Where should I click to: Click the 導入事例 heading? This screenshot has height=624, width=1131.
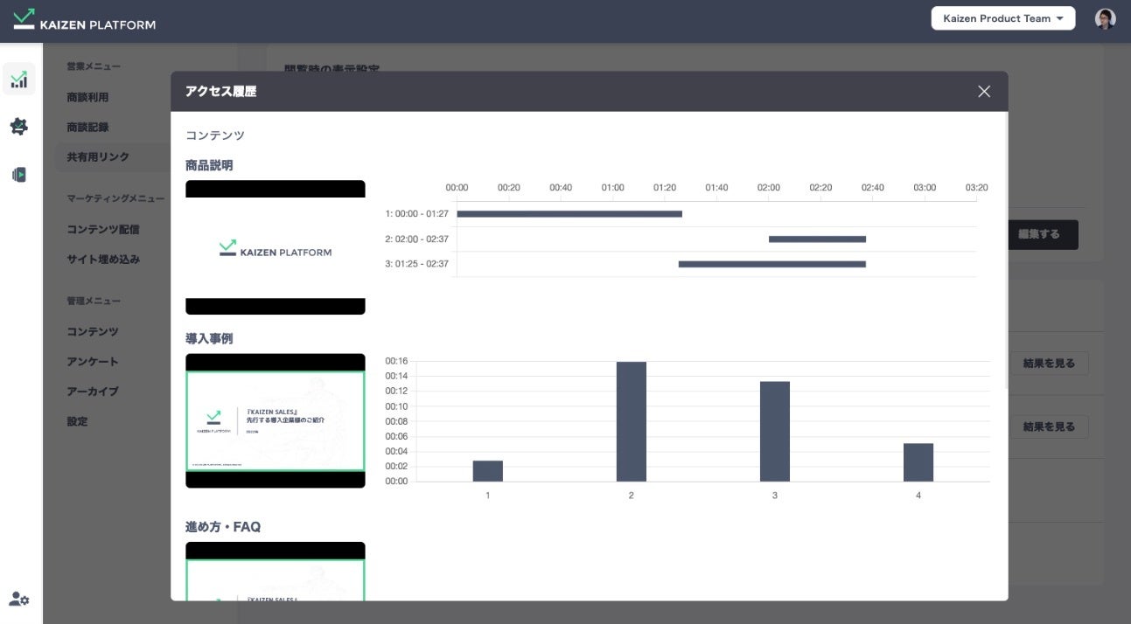209,338
